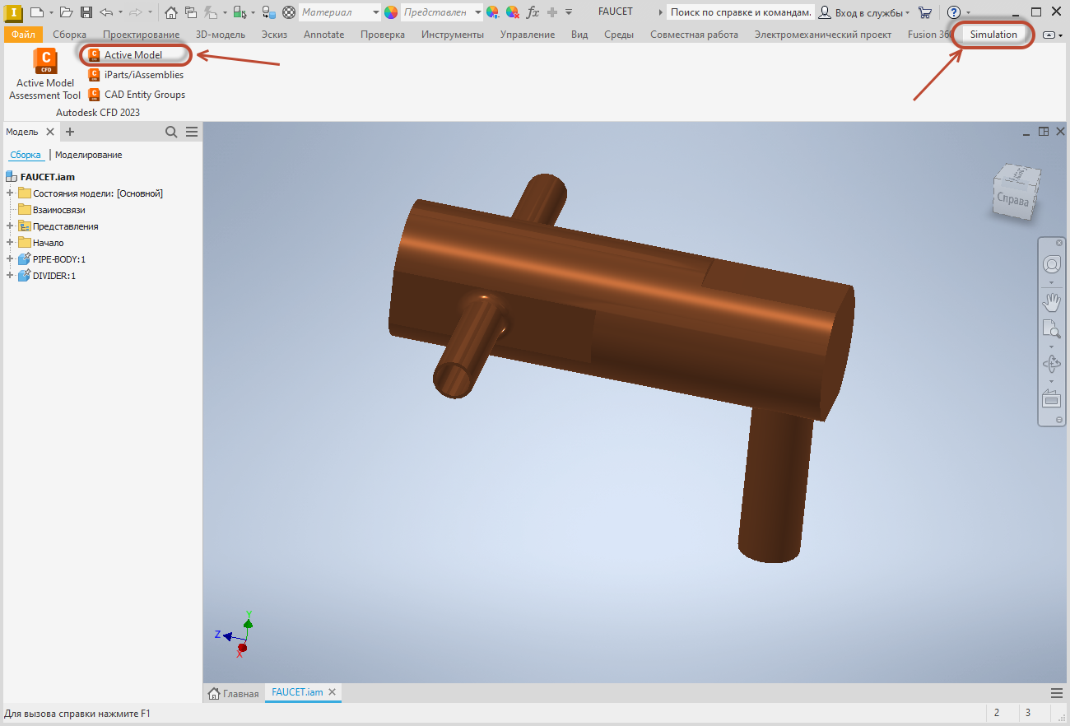Click the Projects icon next to Home icon
Viewport: 1070px width, 726px height.
[x=191, y=12]
